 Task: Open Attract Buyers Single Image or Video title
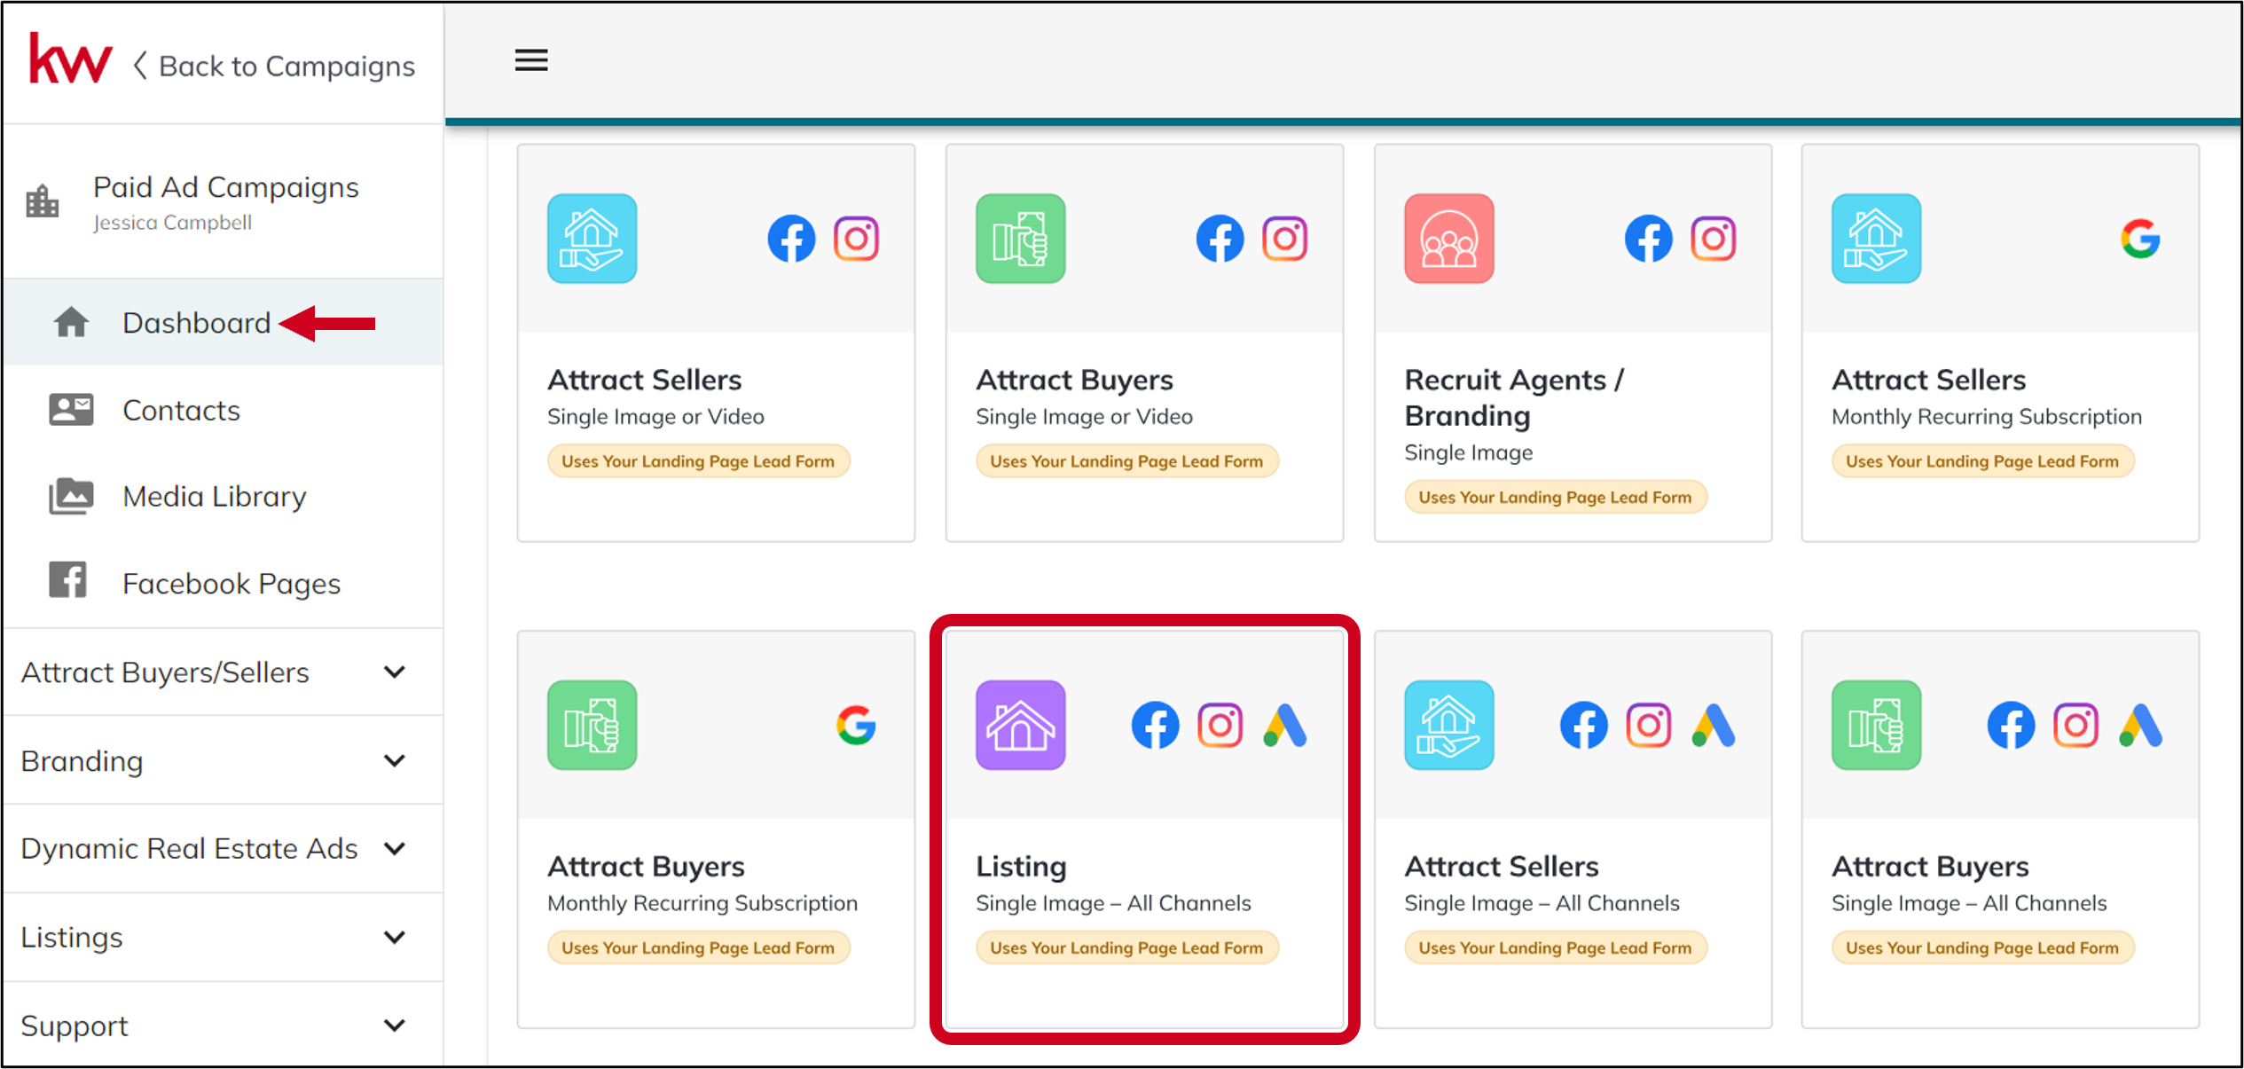(1074, 380)
